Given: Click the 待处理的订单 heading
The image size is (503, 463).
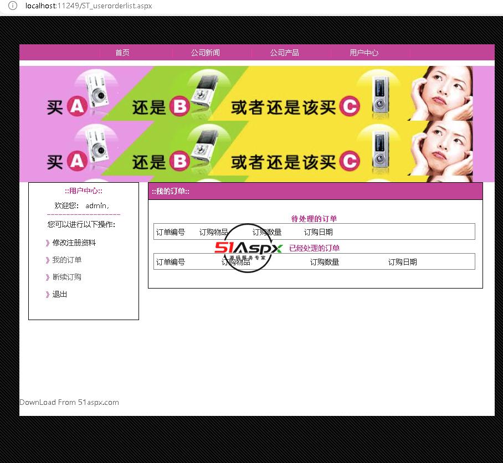Looking at the screenshot, I should tap(314, 219).
